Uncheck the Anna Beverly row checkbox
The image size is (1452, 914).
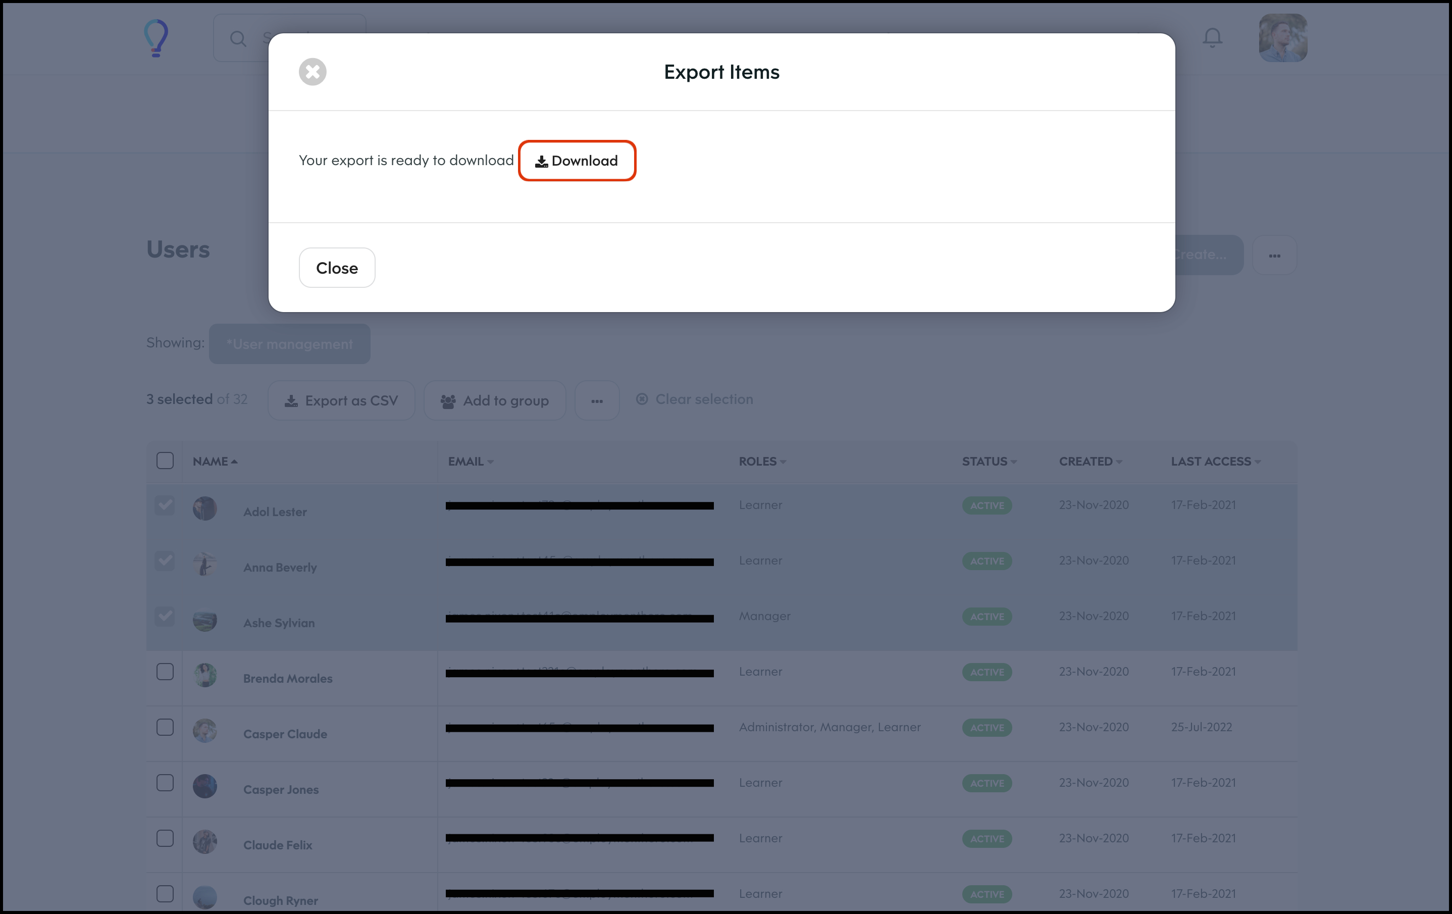[x=165, y=561]
